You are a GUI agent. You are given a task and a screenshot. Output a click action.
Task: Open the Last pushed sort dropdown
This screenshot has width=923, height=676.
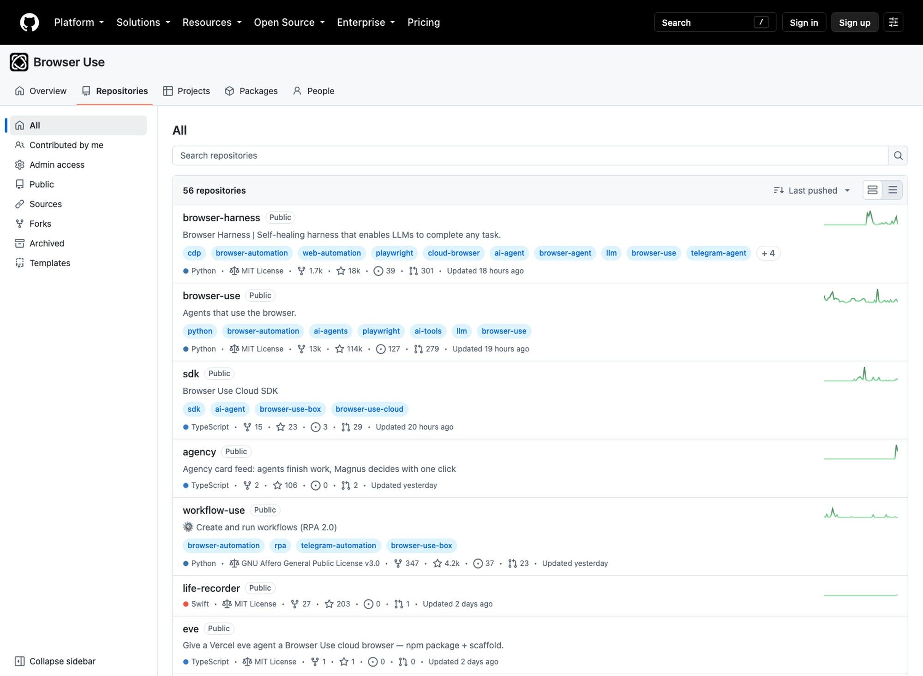click(x=812, y=190)
